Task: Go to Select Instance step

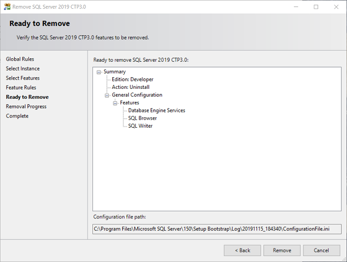Action: tap(22, 68)
